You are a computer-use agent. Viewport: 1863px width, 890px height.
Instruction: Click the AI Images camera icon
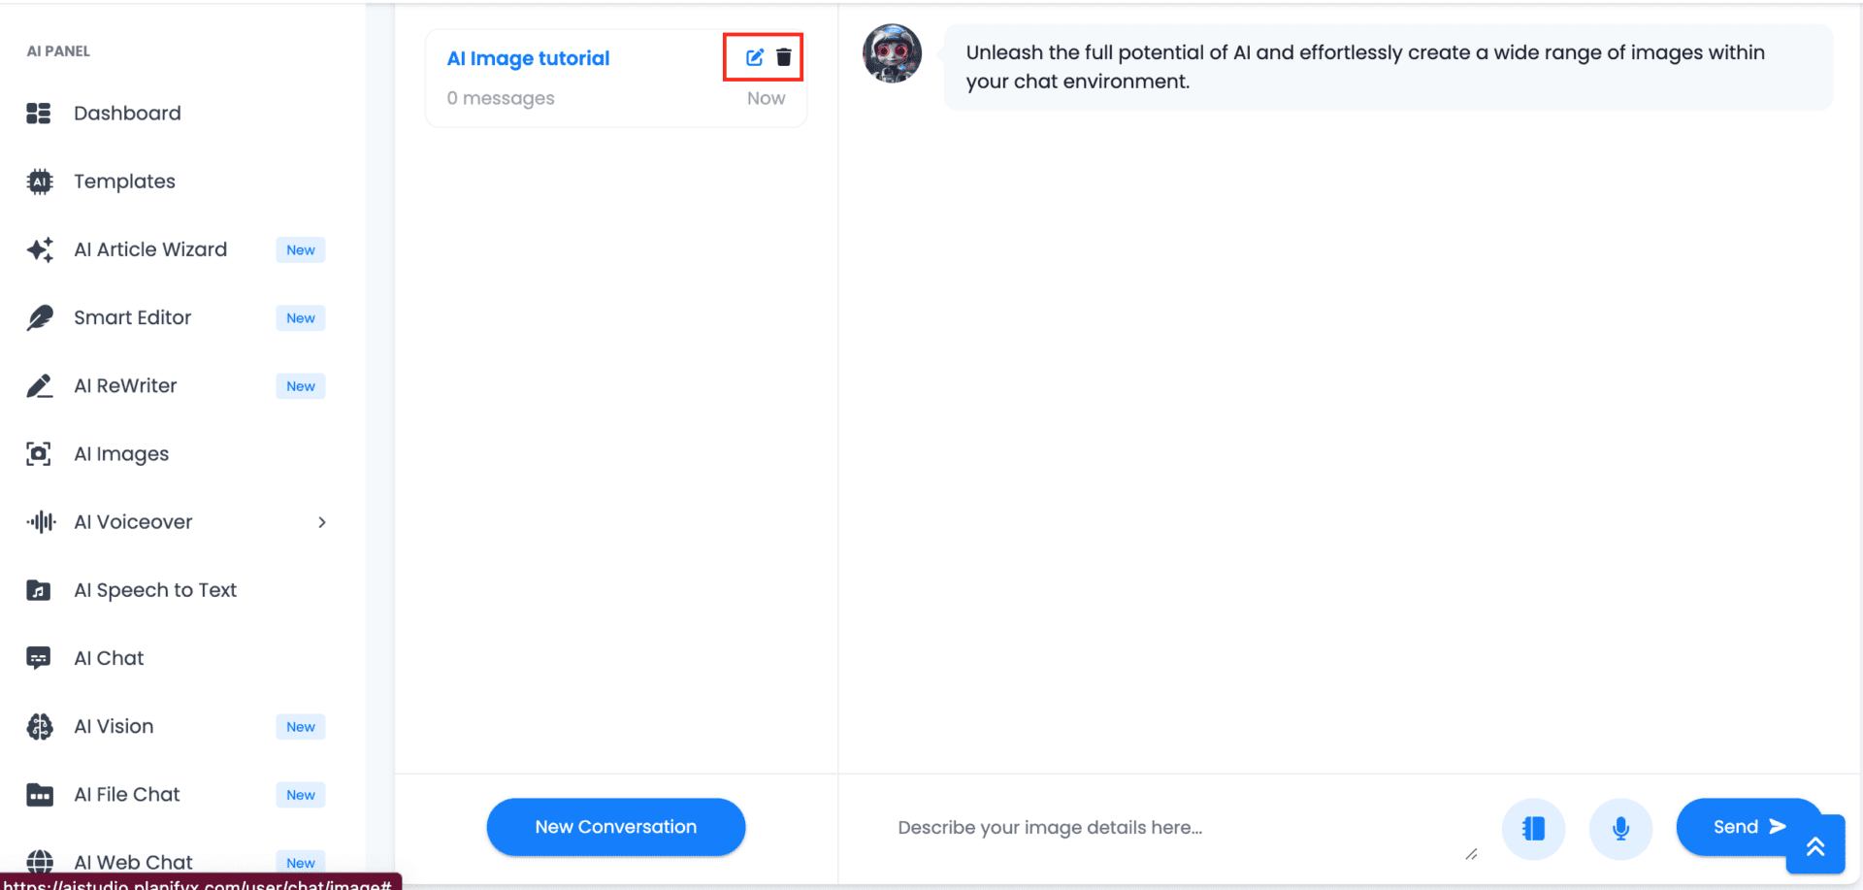coord(39,454)
